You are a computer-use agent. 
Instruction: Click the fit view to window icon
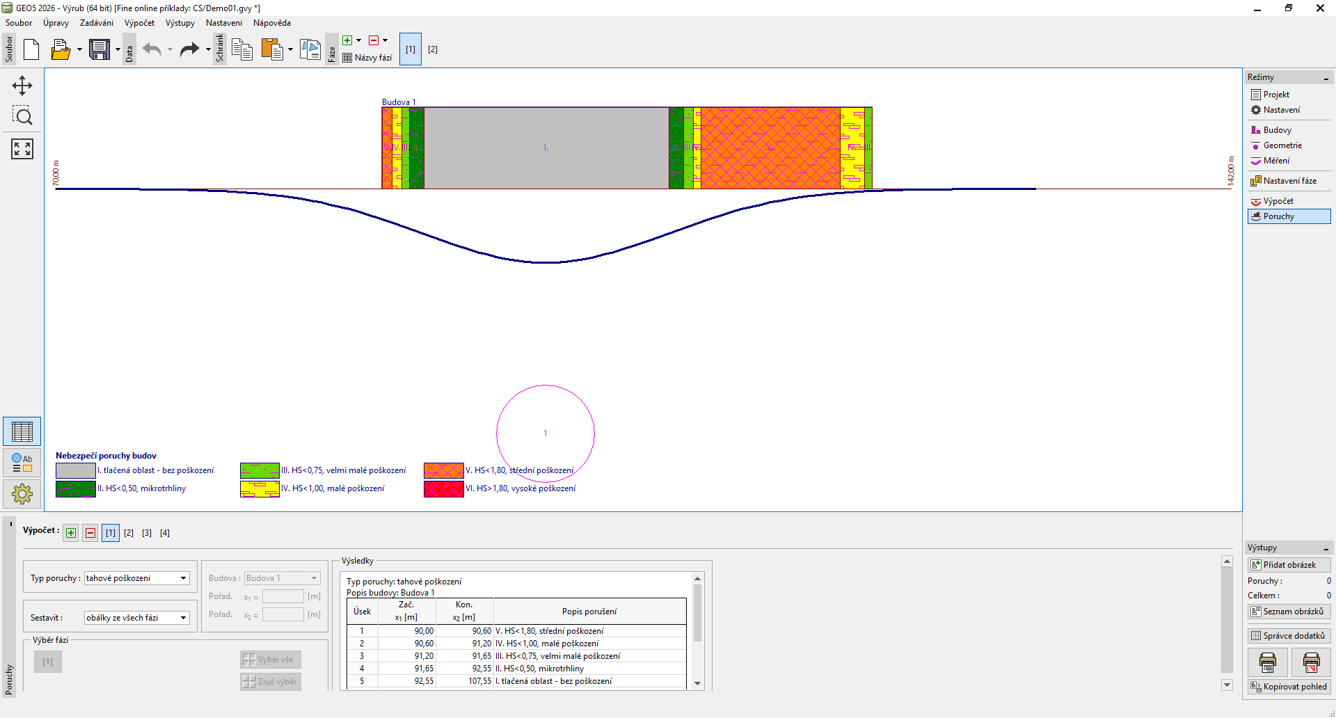point(22,148)
